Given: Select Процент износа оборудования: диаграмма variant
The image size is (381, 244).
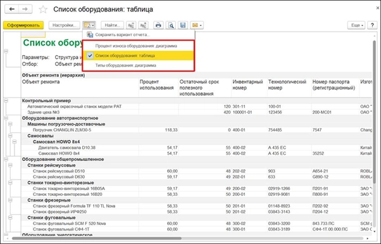Looking at the screenshot, I should (x=138, y=46).
